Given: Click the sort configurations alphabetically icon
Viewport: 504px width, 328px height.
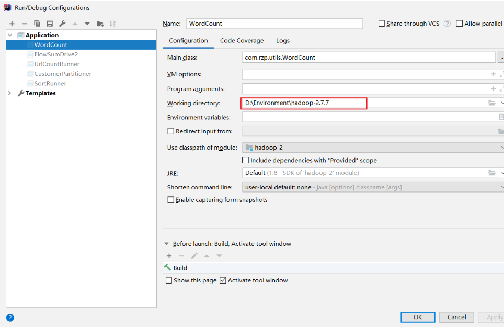Looking at the screenshot, I should pyautogui.click(x=112, y=24).
